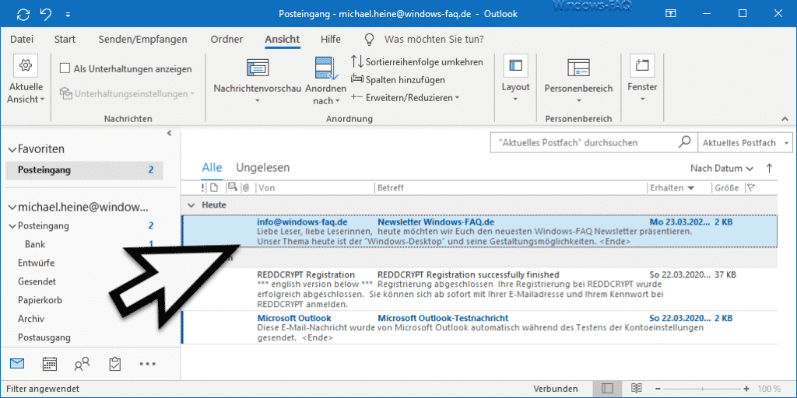Open the Quick Access Toolbar customize arrow
Screen dimensions: 797x398
pyautogui.click(x=68, y=14)
